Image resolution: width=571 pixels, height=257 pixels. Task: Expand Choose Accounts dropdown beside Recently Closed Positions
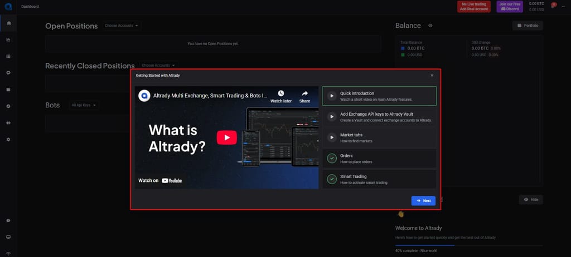click(158, 66)
